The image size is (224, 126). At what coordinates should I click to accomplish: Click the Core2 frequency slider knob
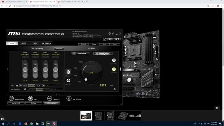[x=45, y=70]
